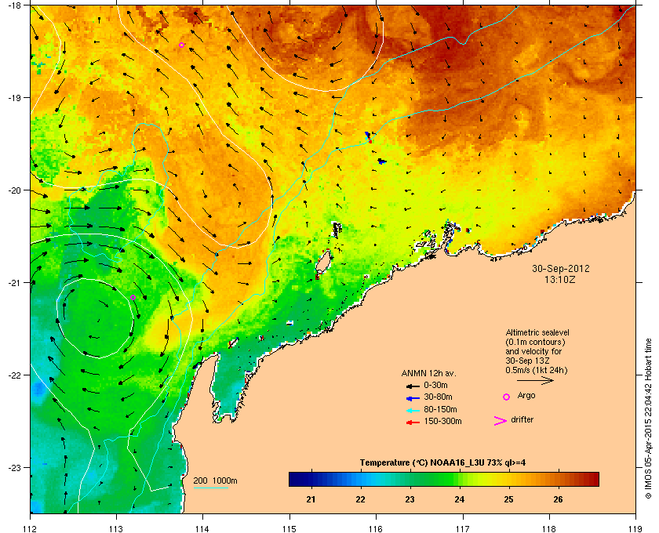Click the IMOS copyright timestamp text
The image size is (659, 533).
click(x=648, y=419)
